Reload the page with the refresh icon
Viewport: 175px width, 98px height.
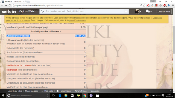(10, 5)
